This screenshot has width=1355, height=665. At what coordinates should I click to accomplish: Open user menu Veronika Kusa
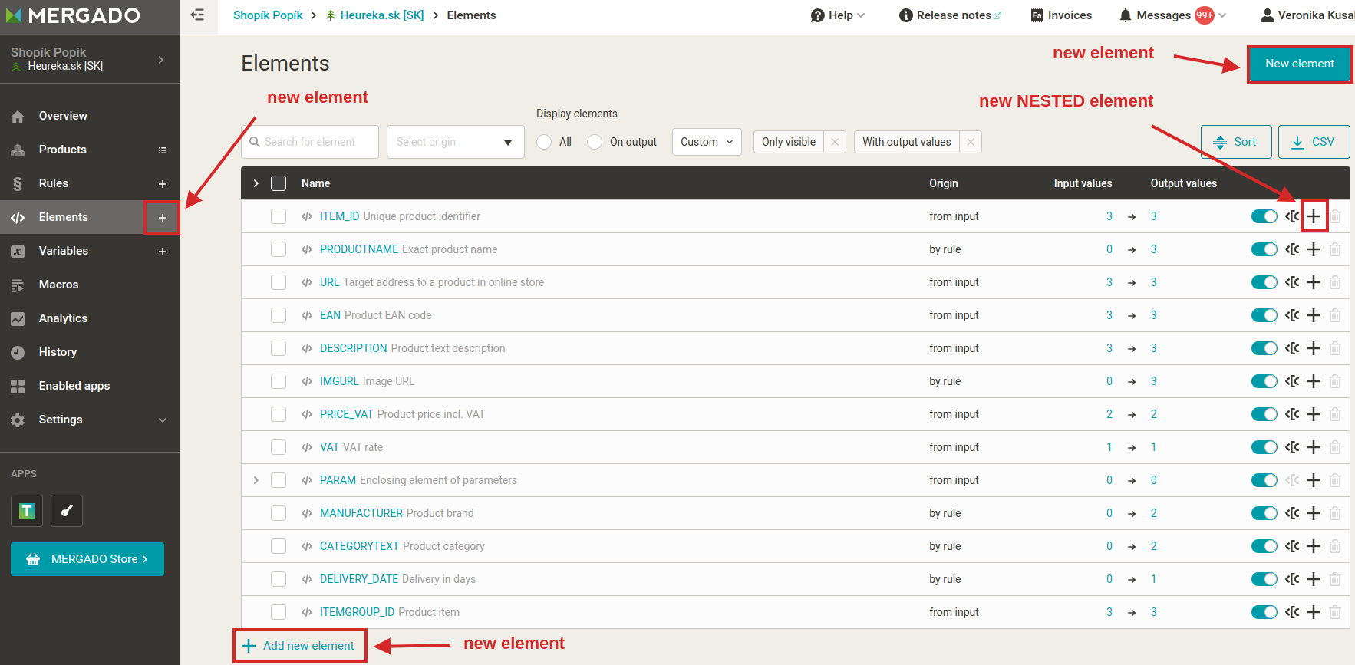coord(1307,15)
